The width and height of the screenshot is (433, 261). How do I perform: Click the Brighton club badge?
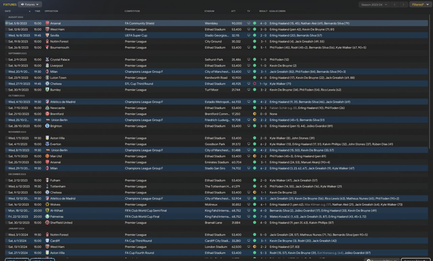(47, 126)
